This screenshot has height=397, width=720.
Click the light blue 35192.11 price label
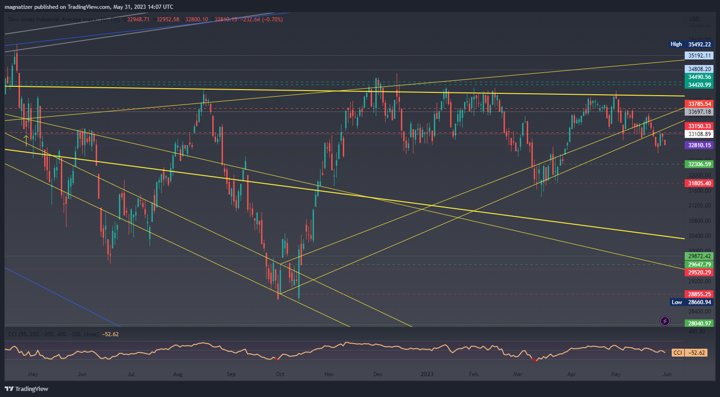699,56
